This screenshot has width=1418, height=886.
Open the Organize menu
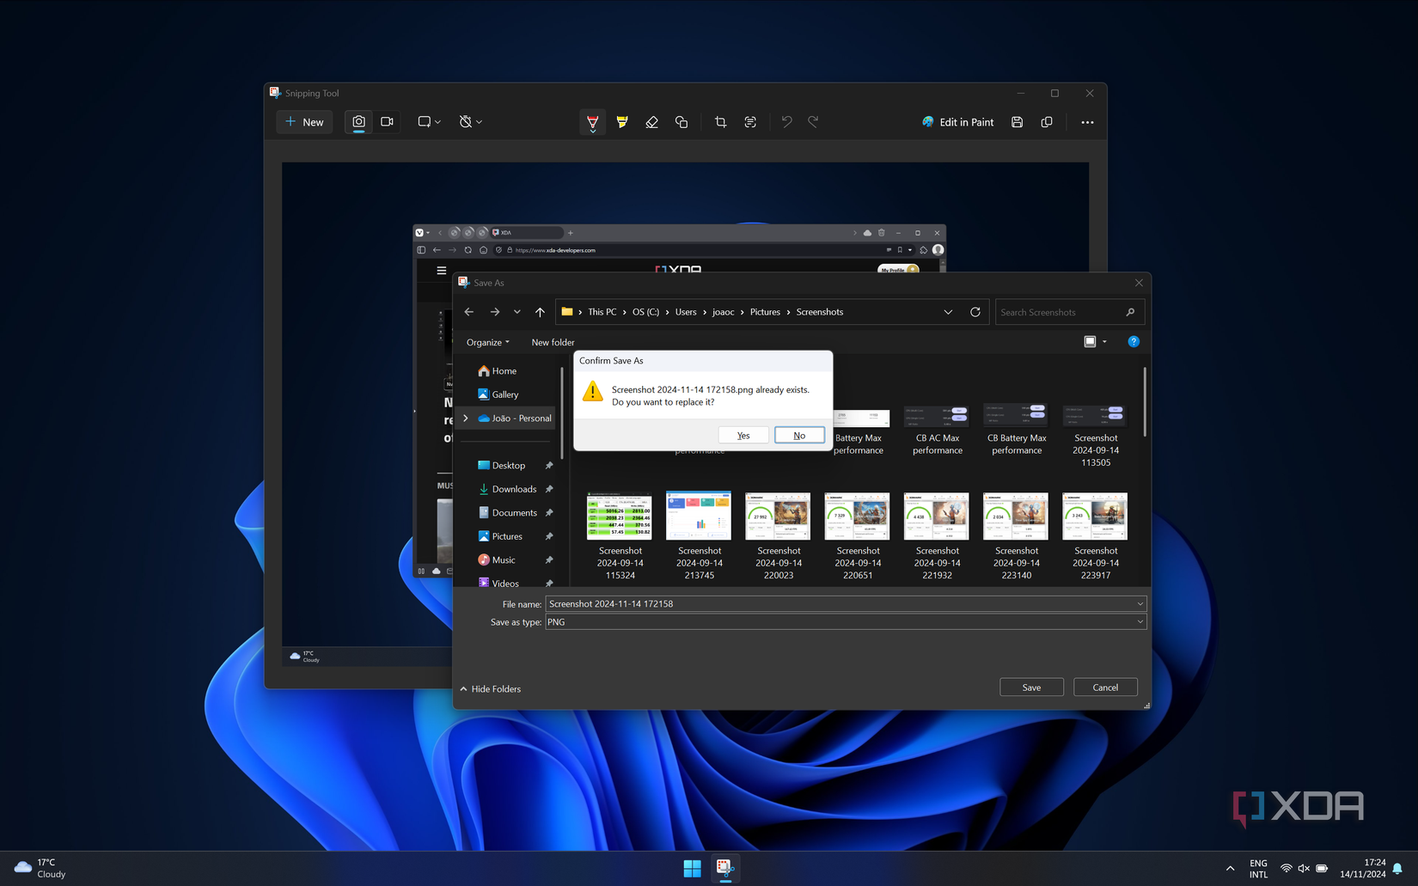(x=487, y=342)
